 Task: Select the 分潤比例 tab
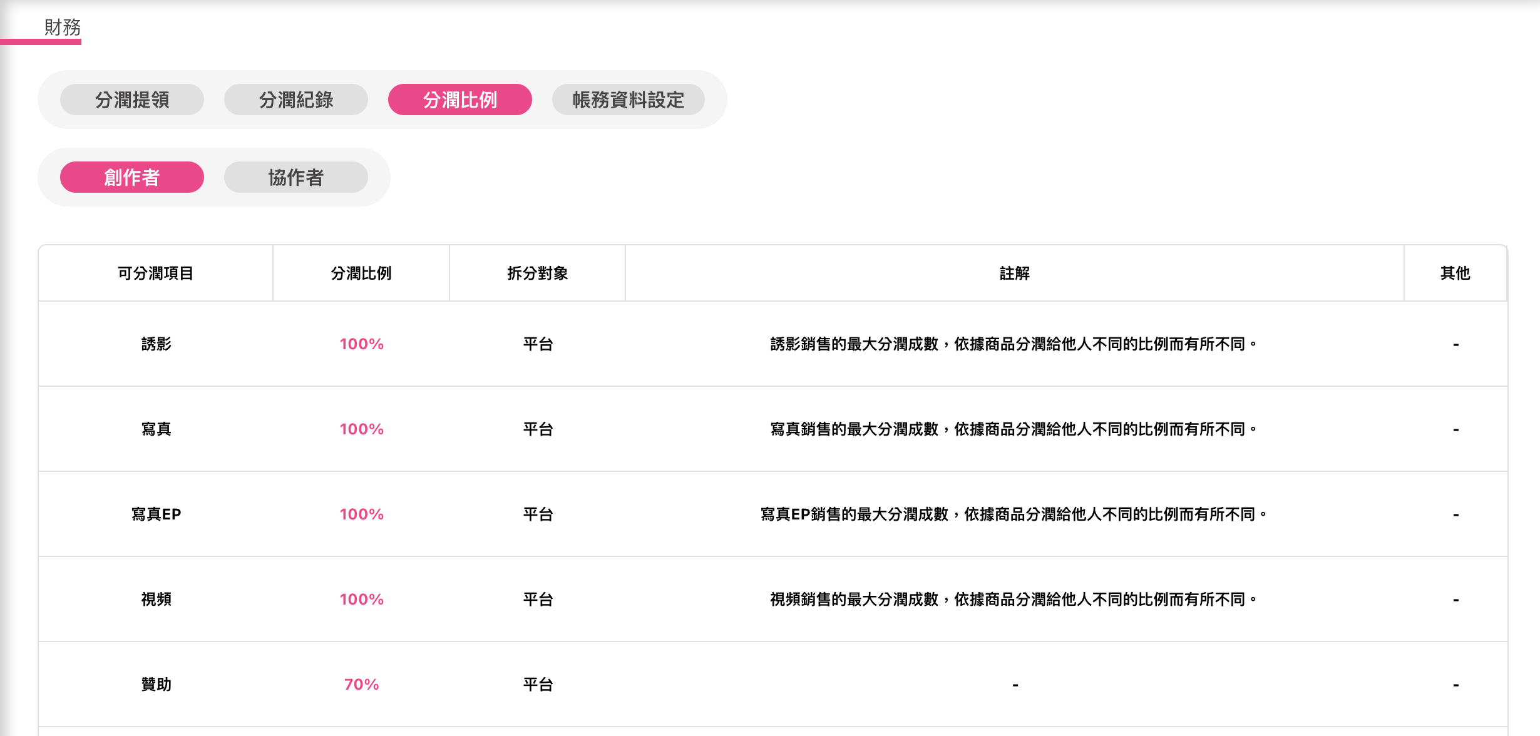tap(460, 100)
